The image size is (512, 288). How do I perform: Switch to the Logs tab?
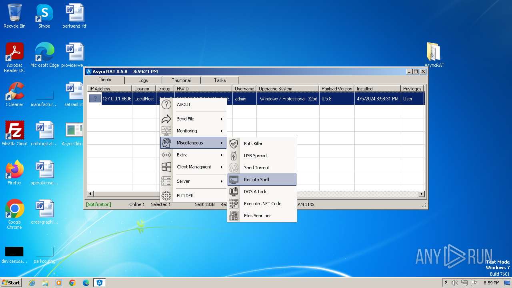coord(143,80)
